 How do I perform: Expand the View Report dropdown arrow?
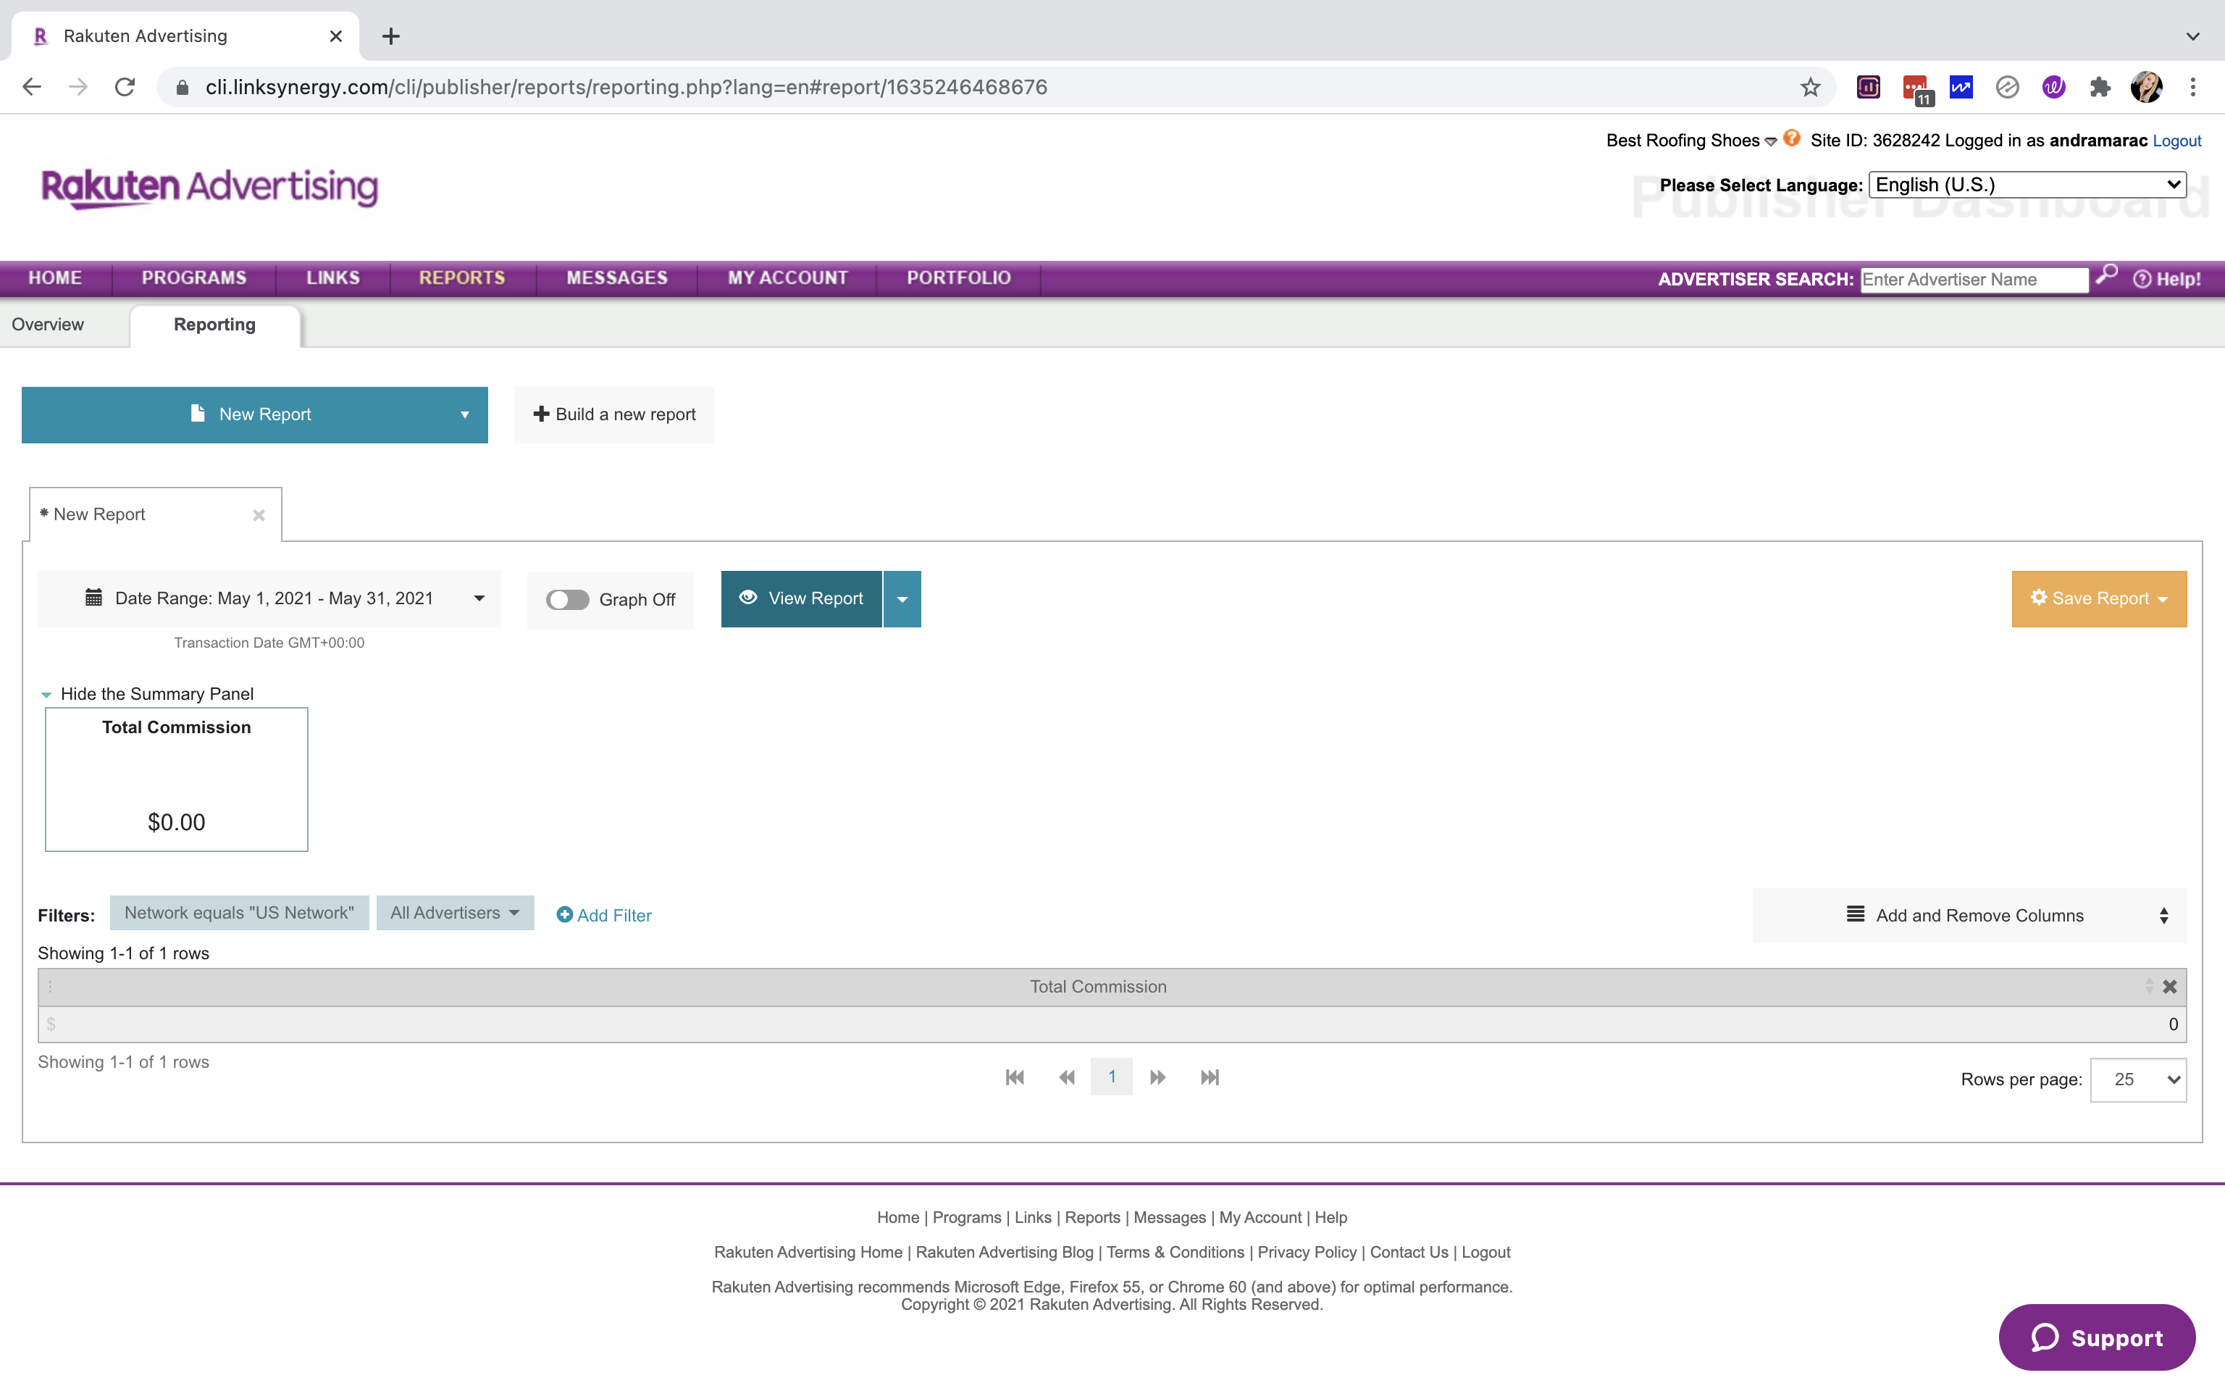click(x=902, y=599)
